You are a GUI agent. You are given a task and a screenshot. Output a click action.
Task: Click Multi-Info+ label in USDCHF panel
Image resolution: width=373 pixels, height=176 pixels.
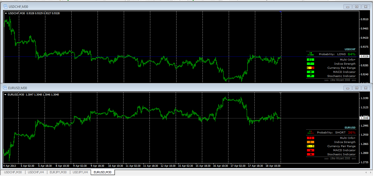348,60
